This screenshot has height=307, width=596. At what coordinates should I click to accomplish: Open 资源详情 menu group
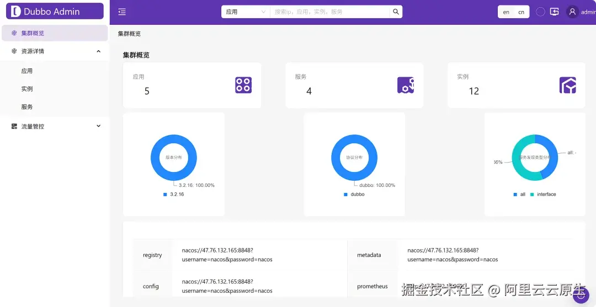pyautogui.click(x=55, y=51)
